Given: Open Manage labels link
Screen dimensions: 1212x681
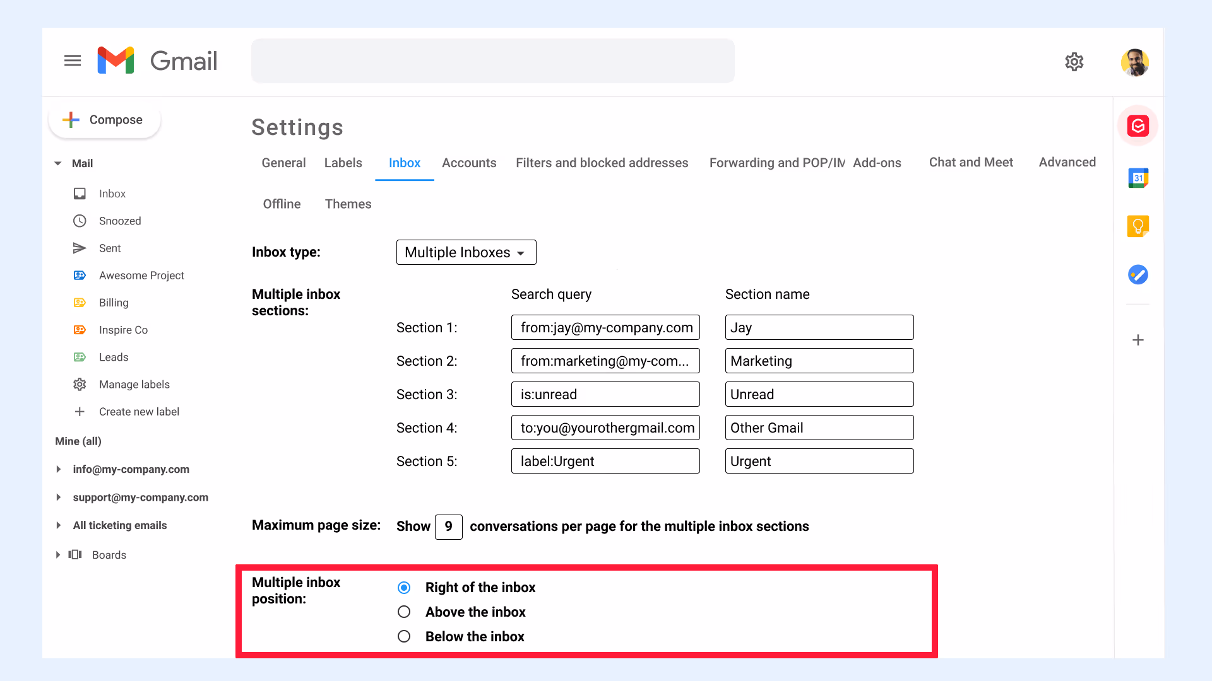Looking at the screenshot, I should (134, 384).
